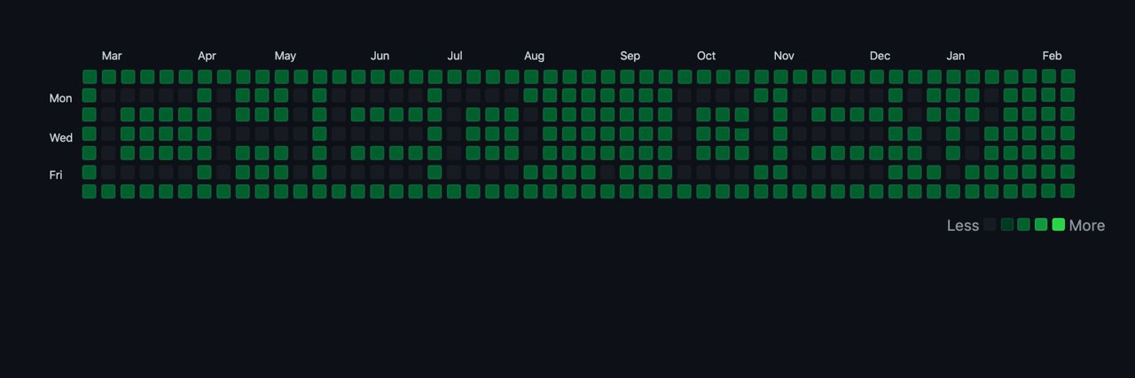Pick the middle legend swatch of five
This screenshot has width=1135, height=378.
pos(1024,225)
